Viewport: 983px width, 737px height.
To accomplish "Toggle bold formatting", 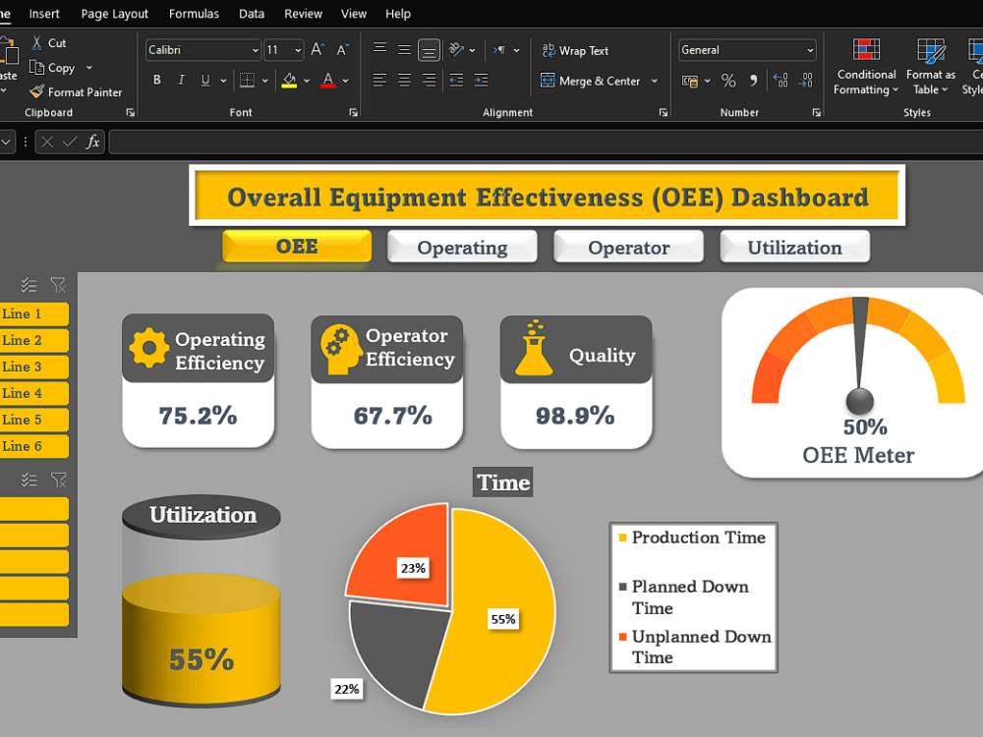I will [x=156, y=80].
